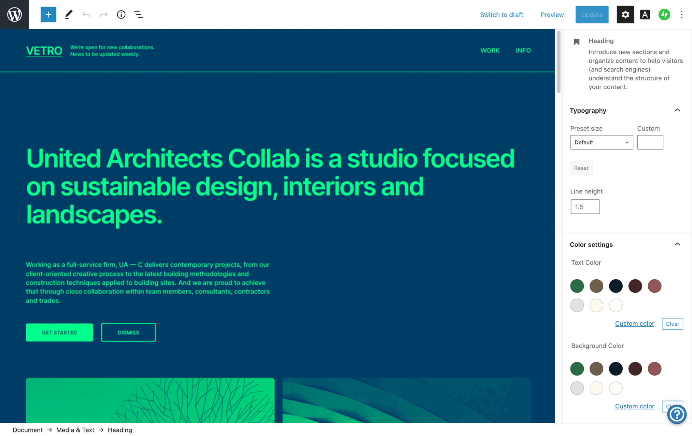Choose the green text color swatch
Screen dimensions: 692x436
coord(577,286)
